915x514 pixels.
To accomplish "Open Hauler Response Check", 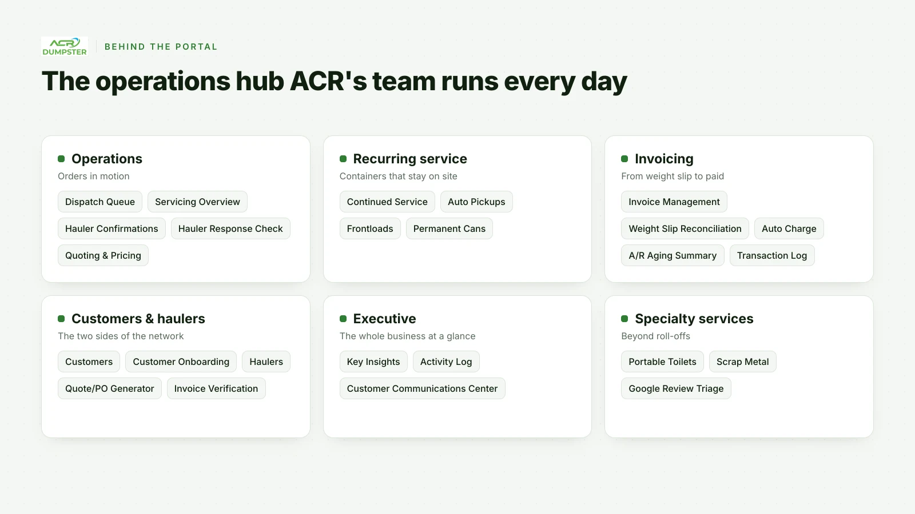I will (x=230, y=228).
